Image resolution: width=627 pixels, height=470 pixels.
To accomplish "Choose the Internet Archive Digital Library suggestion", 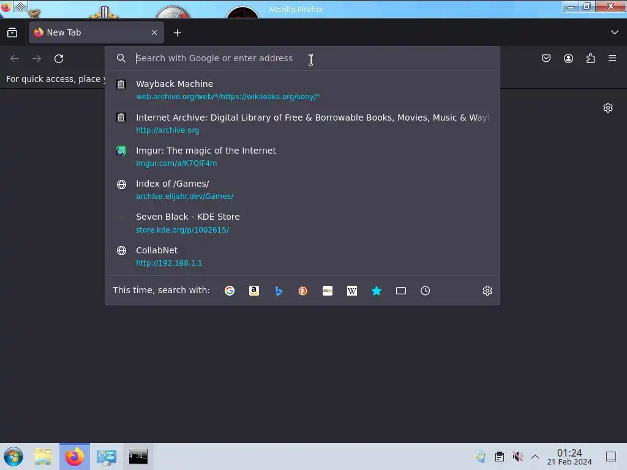I will click(302, 124).
